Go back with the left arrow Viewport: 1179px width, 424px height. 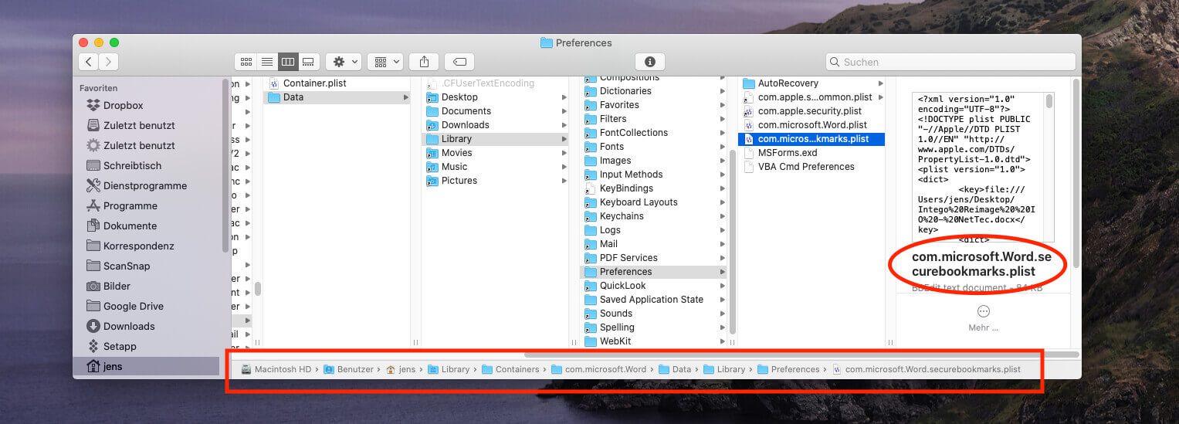[x=89, y=62]
